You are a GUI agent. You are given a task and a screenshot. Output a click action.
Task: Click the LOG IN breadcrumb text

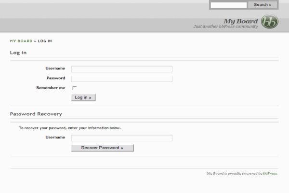(45, 41)
